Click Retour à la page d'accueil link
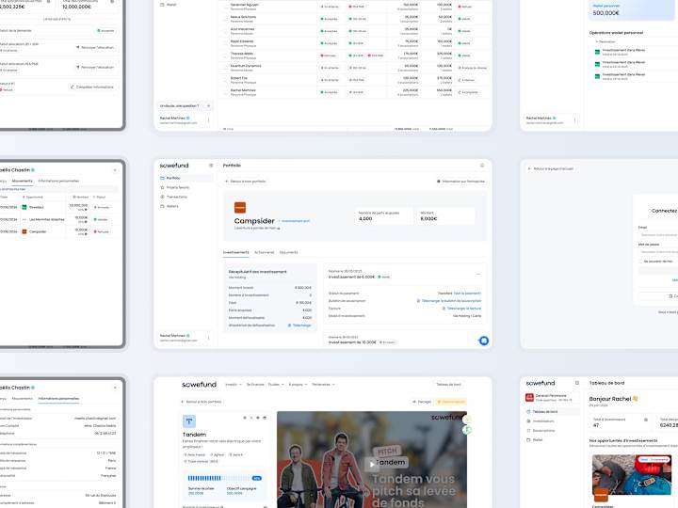This screenshot has height=508, width=678. (551, 169)
